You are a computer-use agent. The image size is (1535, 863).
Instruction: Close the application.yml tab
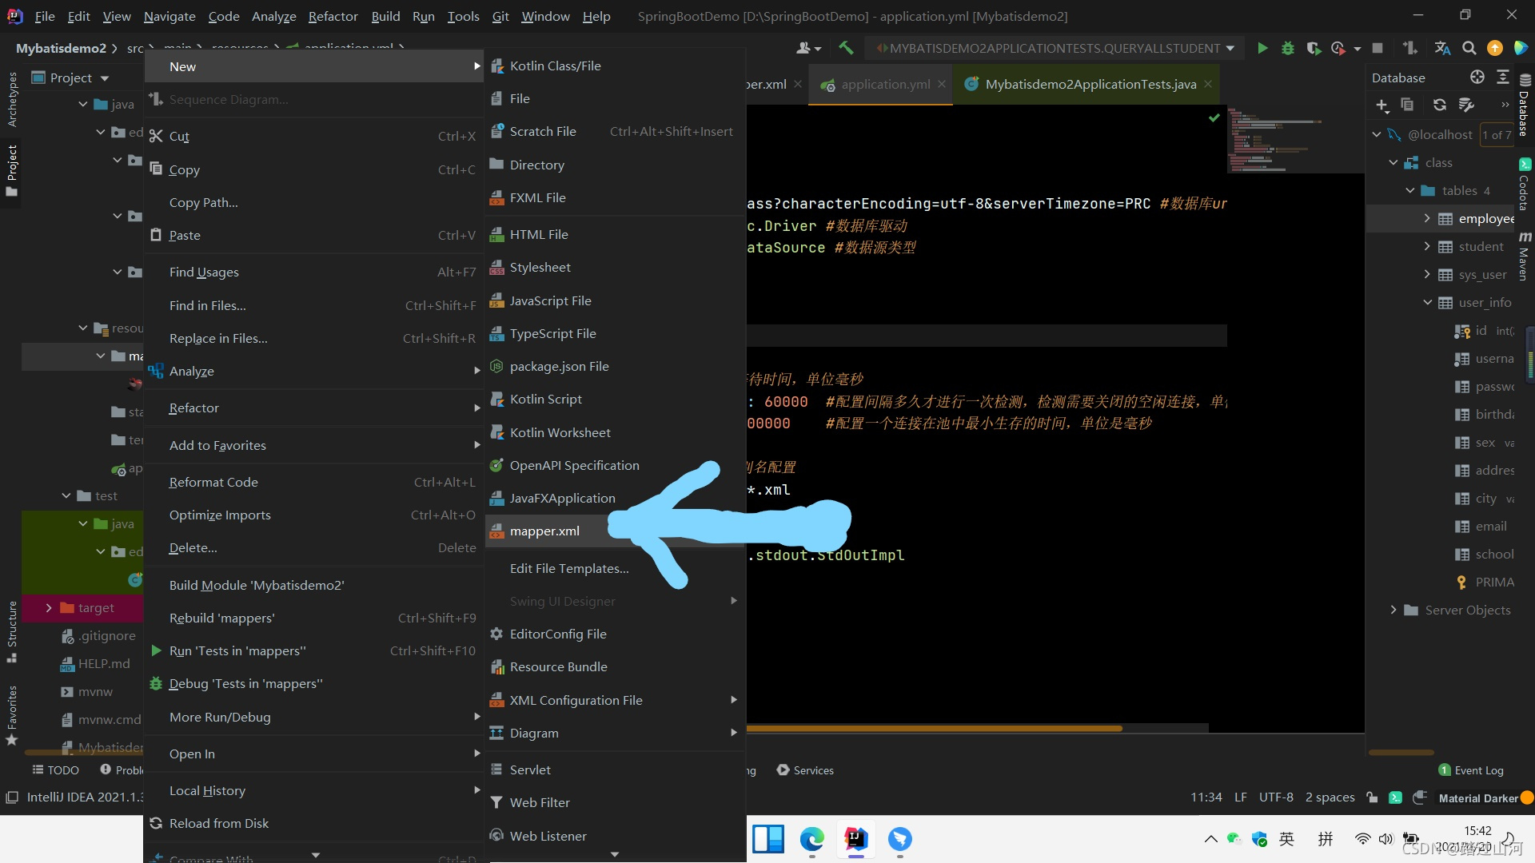point(941,84)
